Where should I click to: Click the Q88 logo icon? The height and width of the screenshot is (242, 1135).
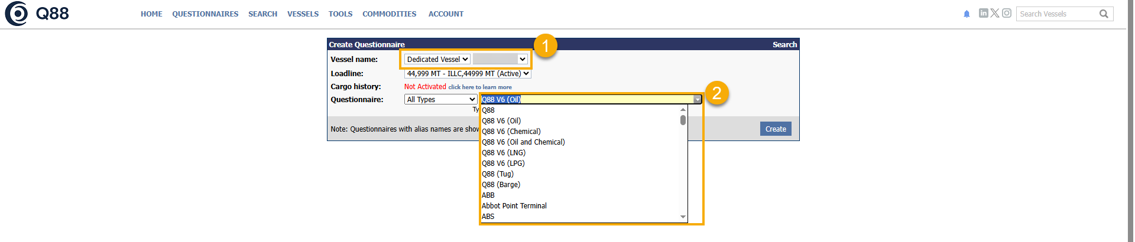(17, 14)
